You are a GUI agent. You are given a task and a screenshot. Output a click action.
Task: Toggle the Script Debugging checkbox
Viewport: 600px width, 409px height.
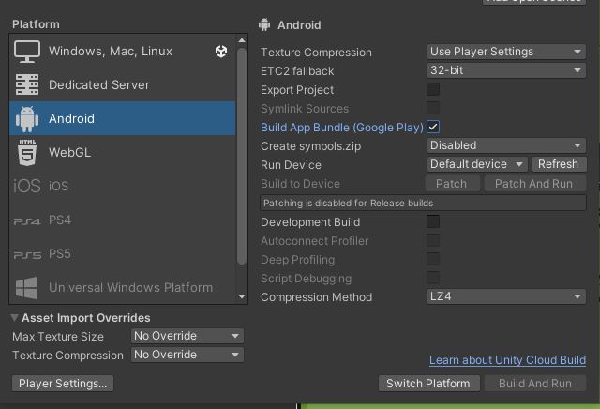click(x=433, y=278)
